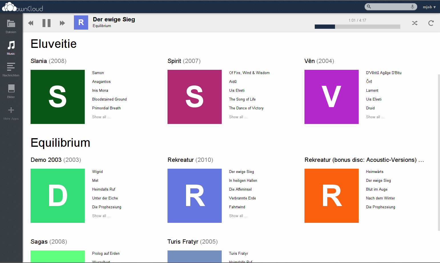The image size is (440, 263).
Task: Play the track Wigrid
Action: click(x=97, y=172)
